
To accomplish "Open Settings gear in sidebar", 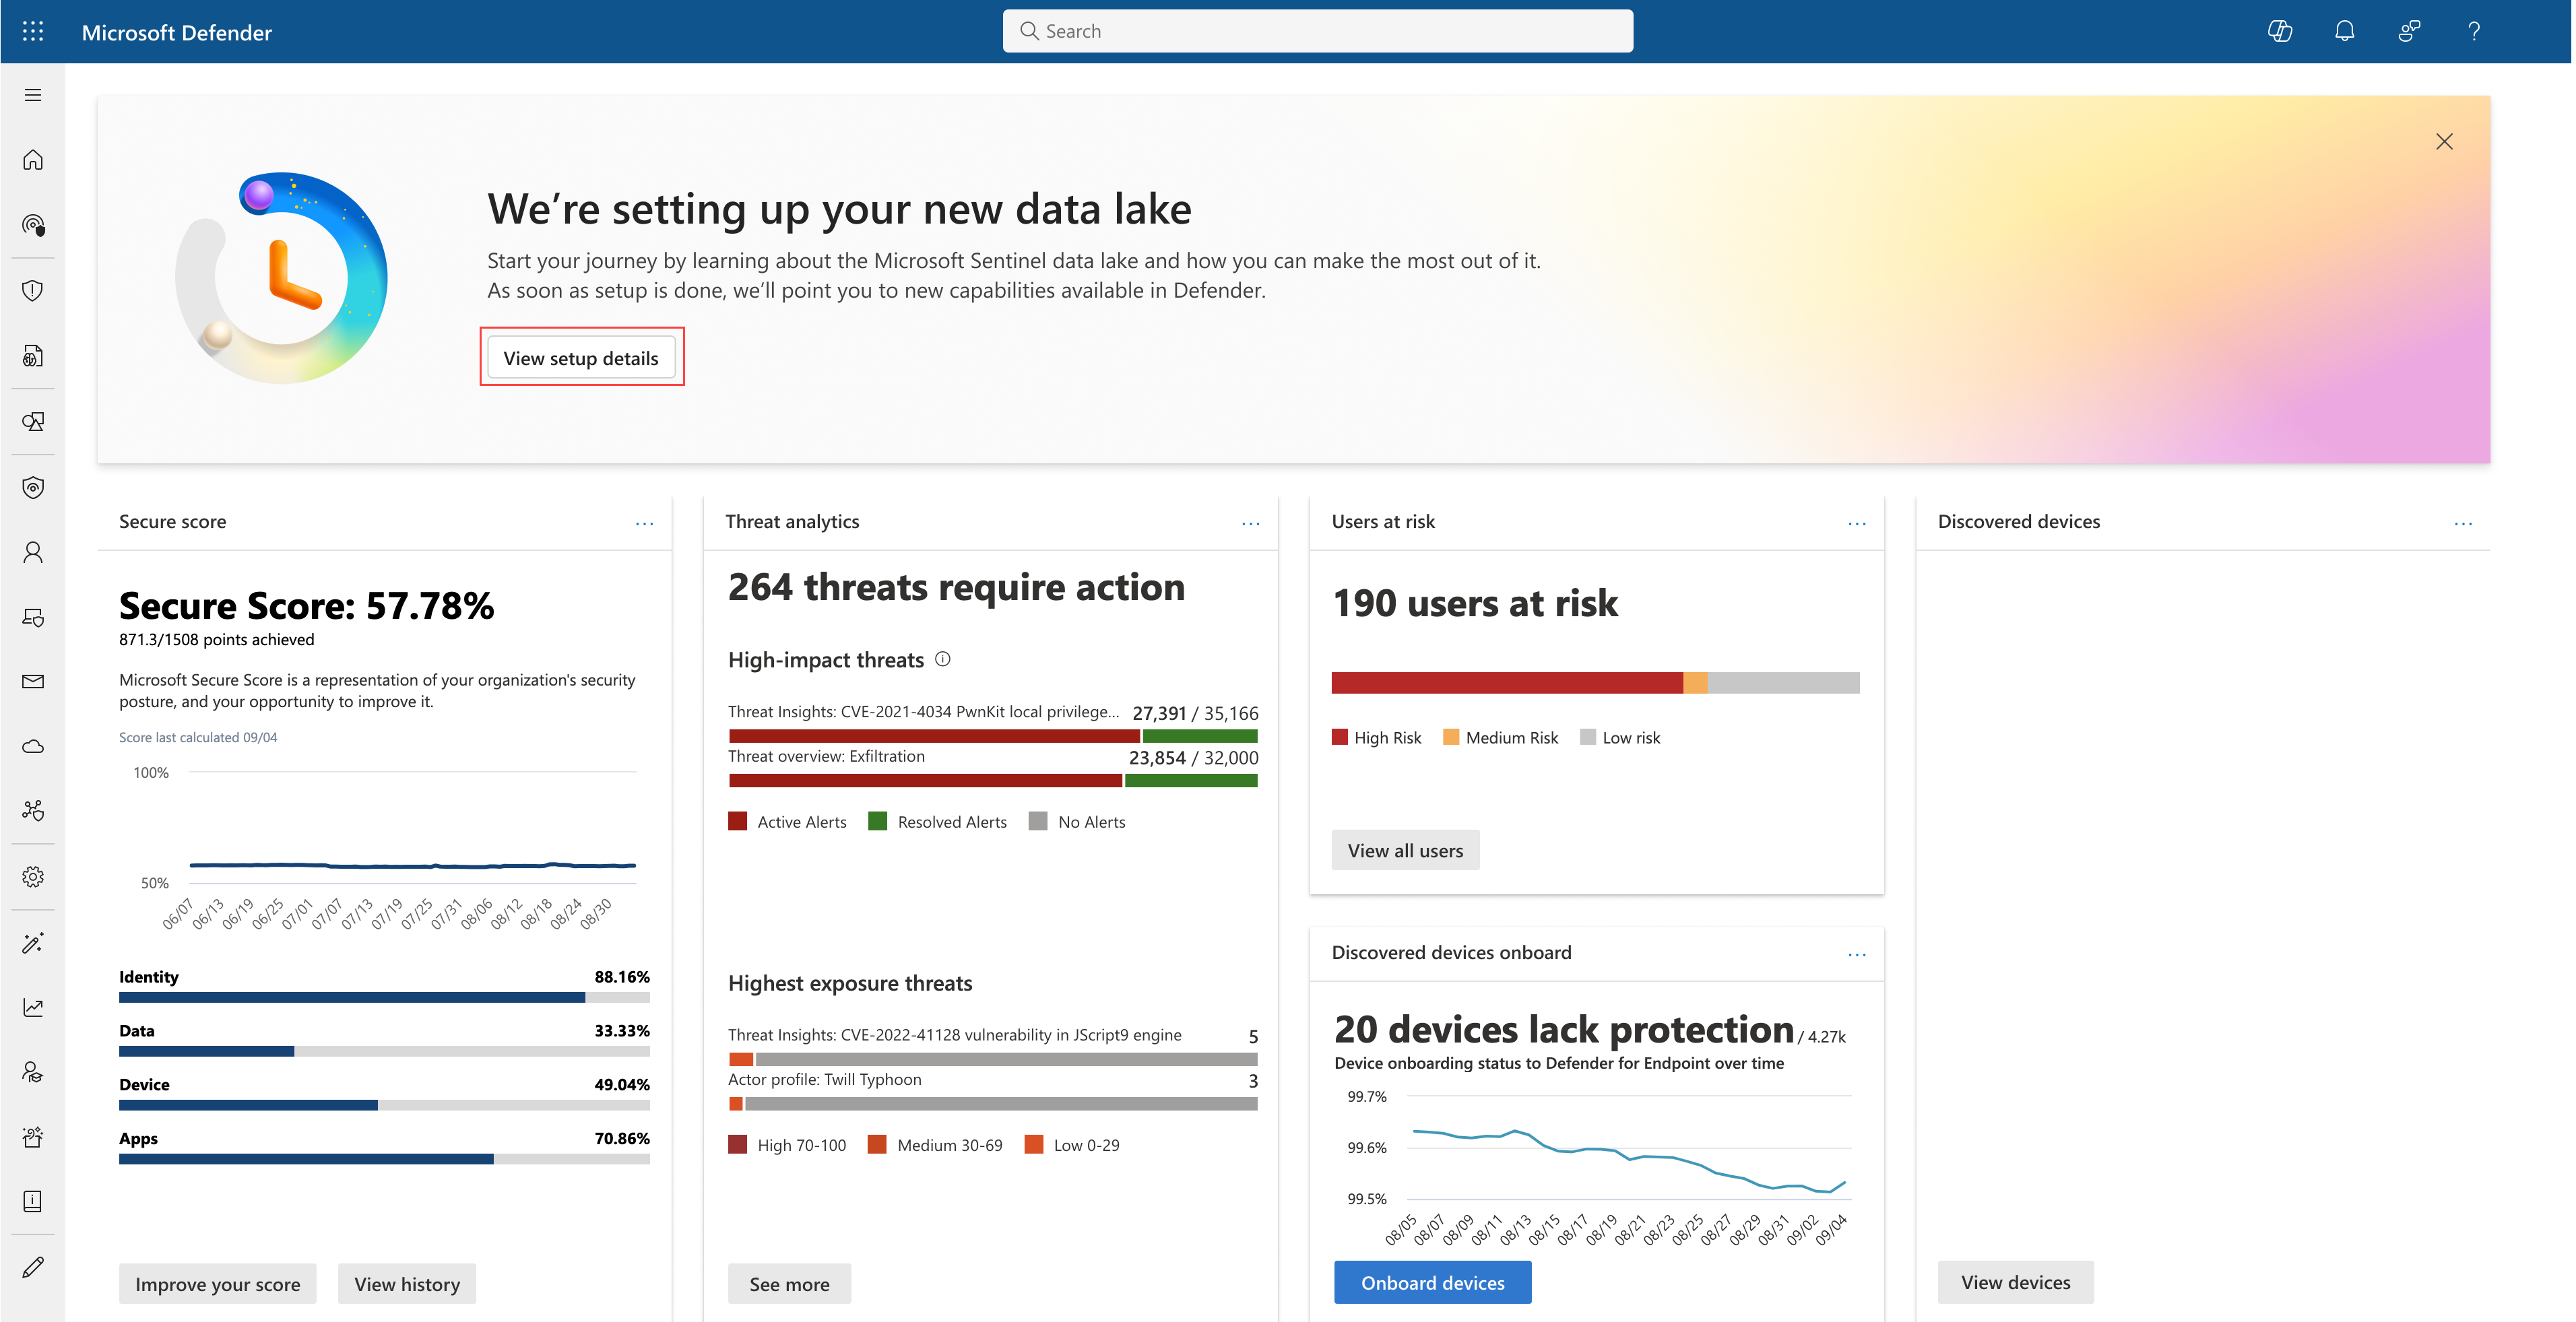I will pos(33,877).
